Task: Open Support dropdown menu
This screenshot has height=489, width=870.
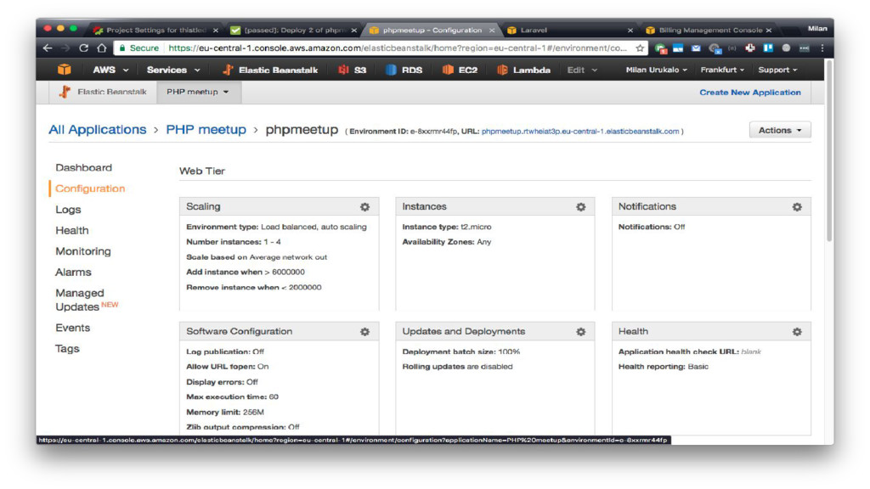Action: [777, 70]
